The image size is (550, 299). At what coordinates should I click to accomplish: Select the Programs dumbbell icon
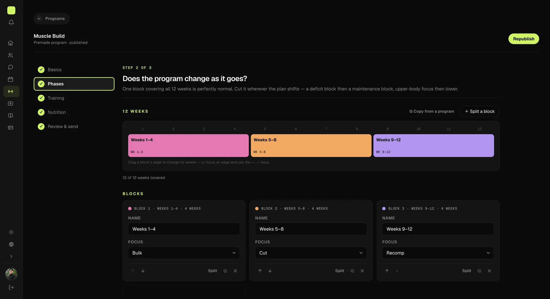(x=11, y=92)
